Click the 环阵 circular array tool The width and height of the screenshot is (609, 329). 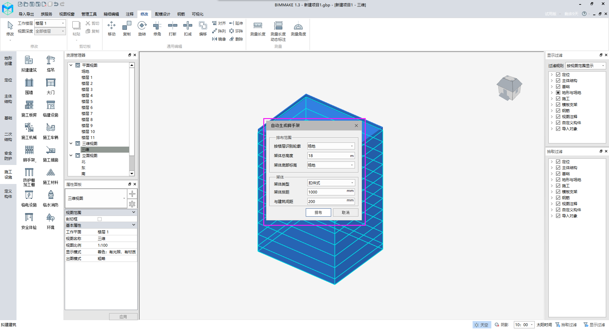tap(236, 31)
